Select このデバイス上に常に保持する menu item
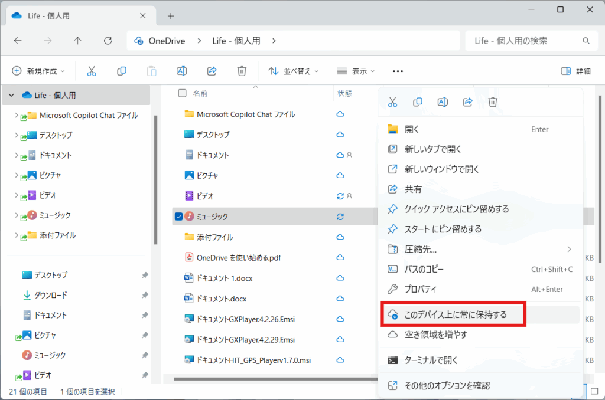This screenshot has height=400, width=605. click(455, 314)
